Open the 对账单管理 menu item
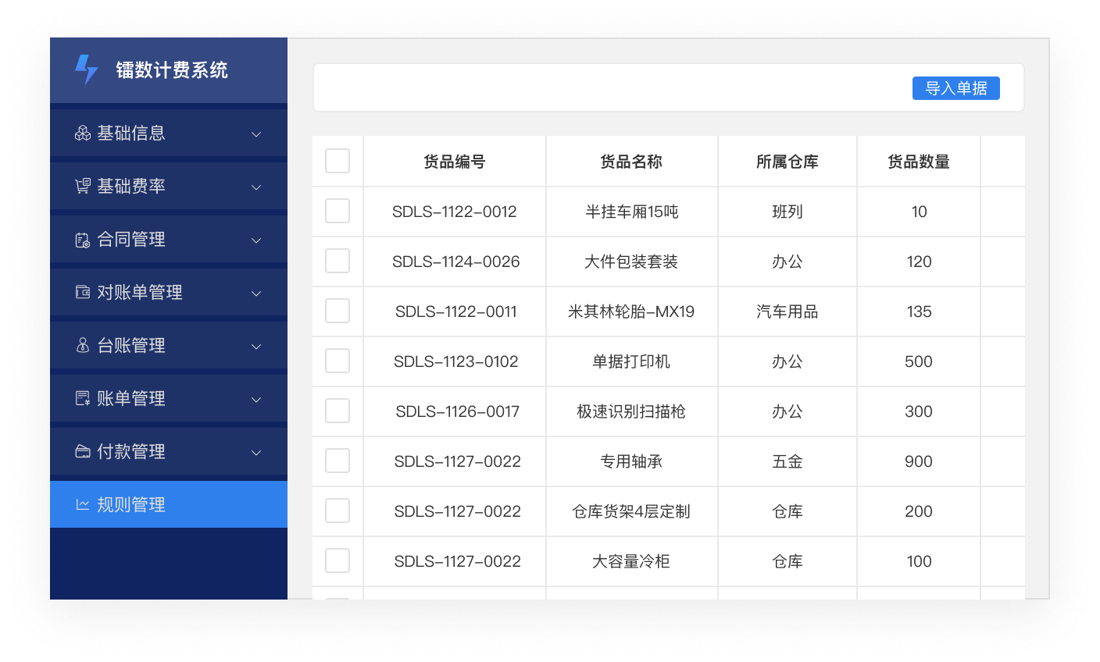This screenshot has width=1100, height=662. 169,292
